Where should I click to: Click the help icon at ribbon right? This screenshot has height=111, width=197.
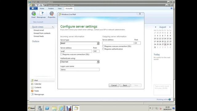[171, 8]
